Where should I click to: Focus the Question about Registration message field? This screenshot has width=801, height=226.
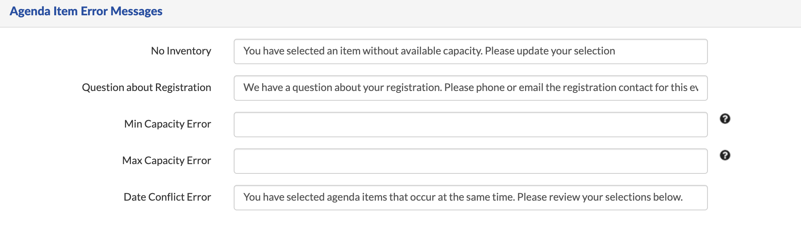[470, 88]
